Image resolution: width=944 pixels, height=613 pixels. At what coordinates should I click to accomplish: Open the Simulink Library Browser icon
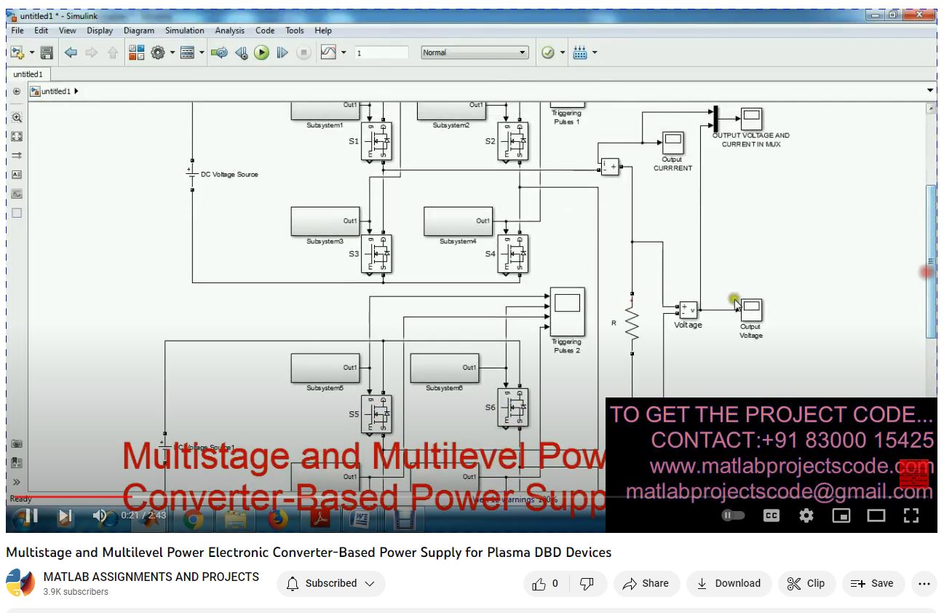click(136, 52)
